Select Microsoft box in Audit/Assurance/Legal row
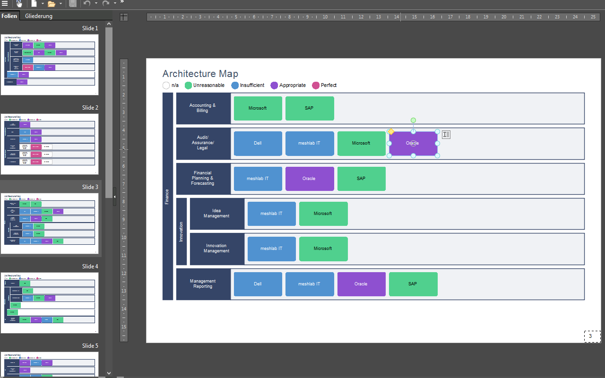 click(x=362, y=144)
